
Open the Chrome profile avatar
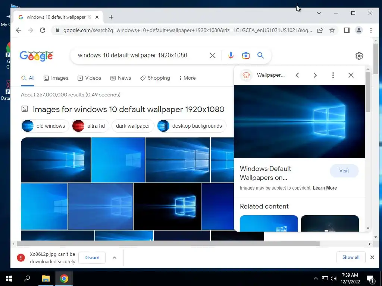(358, 30)
